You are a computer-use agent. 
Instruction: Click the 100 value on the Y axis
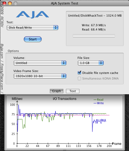click(13, 105)
